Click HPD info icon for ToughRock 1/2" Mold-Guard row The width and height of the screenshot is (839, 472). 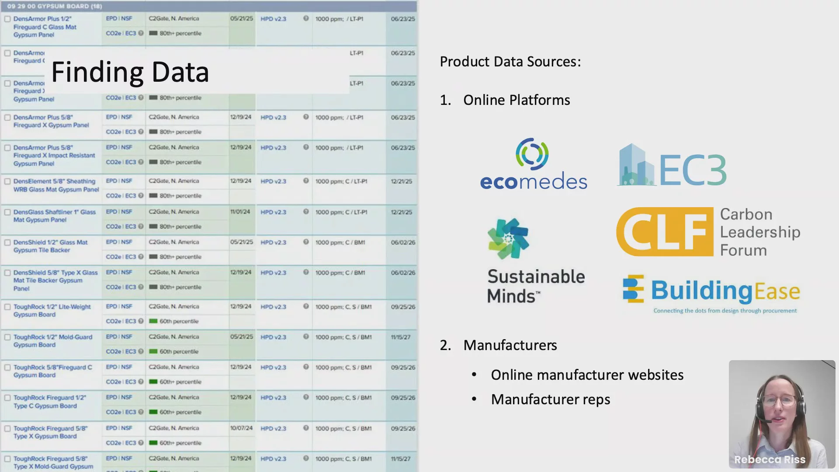306,337
